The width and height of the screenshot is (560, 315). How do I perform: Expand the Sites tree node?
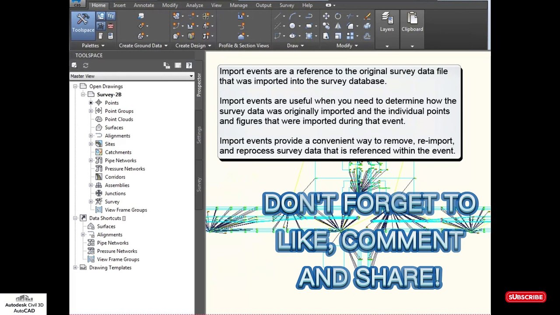click(91, 144)
